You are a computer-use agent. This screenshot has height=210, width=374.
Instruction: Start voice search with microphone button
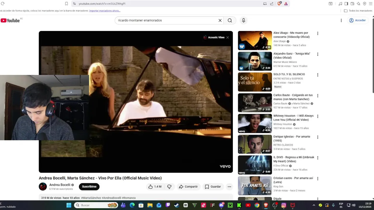pos(243,20)
